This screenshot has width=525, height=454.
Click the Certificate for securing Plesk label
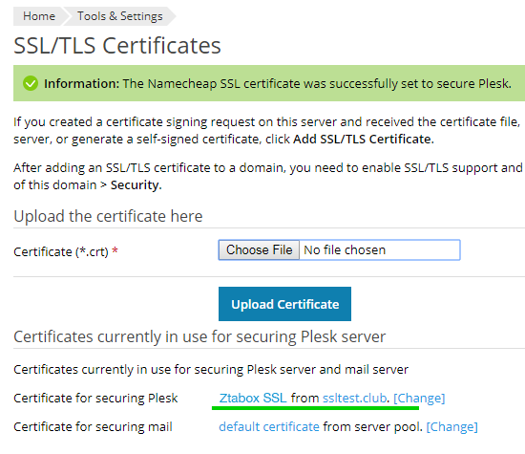point(95,398)
